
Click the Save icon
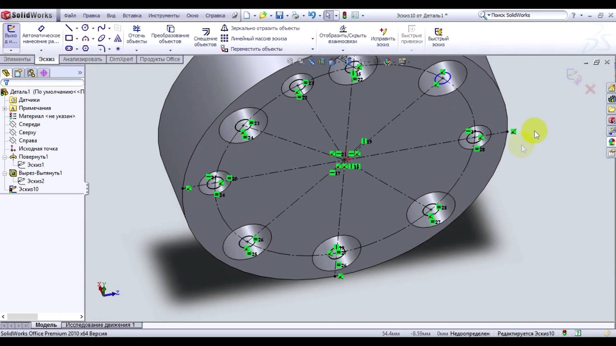pyautogui.click(x=279, y=15)
